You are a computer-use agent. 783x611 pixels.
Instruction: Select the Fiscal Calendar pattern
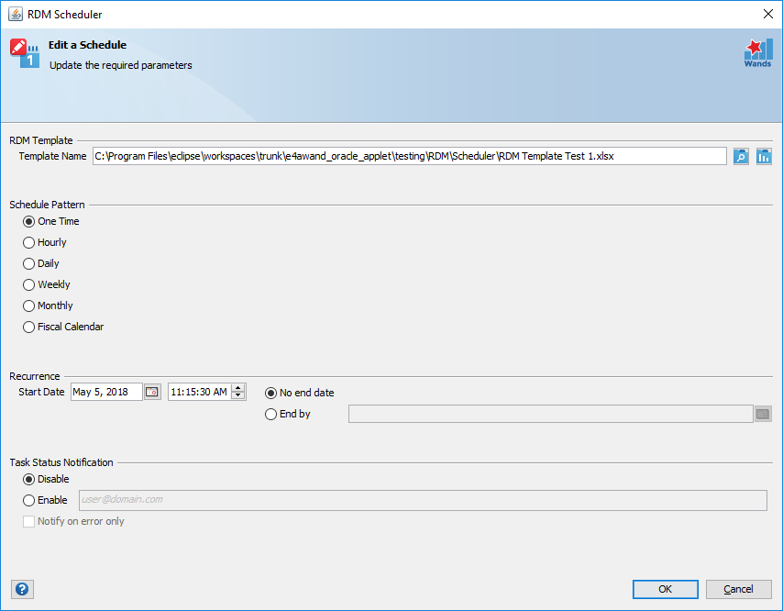(x=28, y=327)
